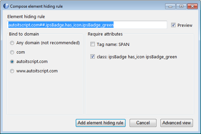The image size is (201, 134).
Task: Maximize the Compose element hiding rule dialog
Action: 181,6
